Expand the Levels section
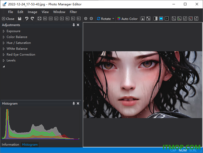Viewport: 203px width, 153px height. (4, 60)
